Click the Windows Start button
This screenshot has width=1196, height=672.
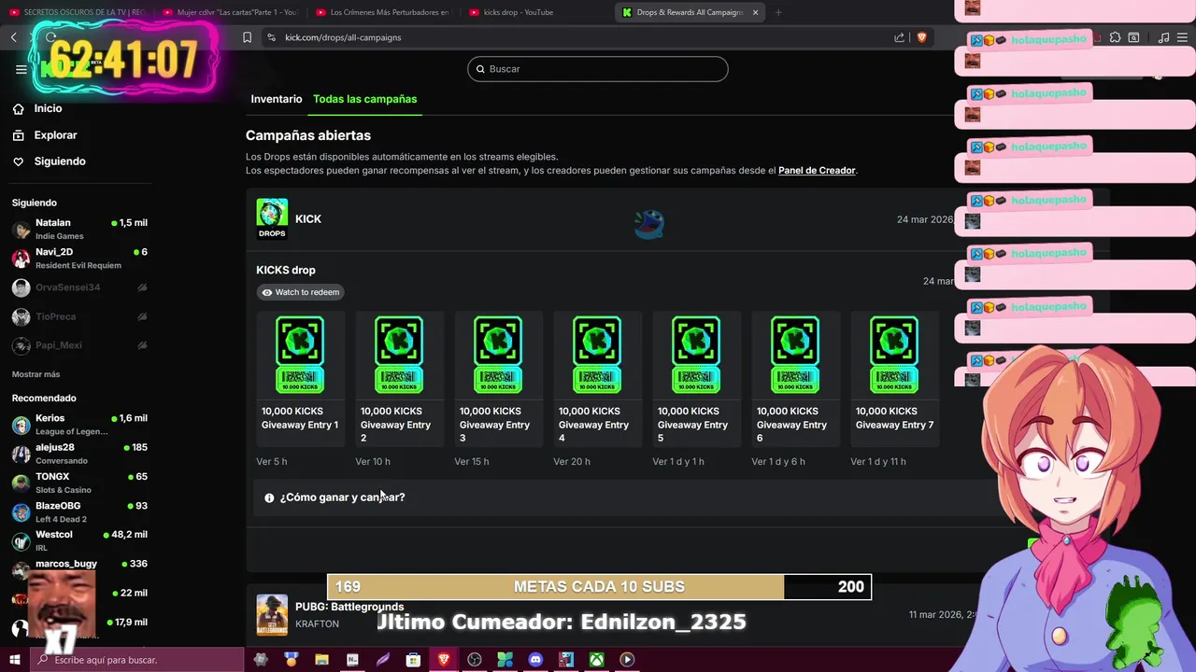pos(14,660)
